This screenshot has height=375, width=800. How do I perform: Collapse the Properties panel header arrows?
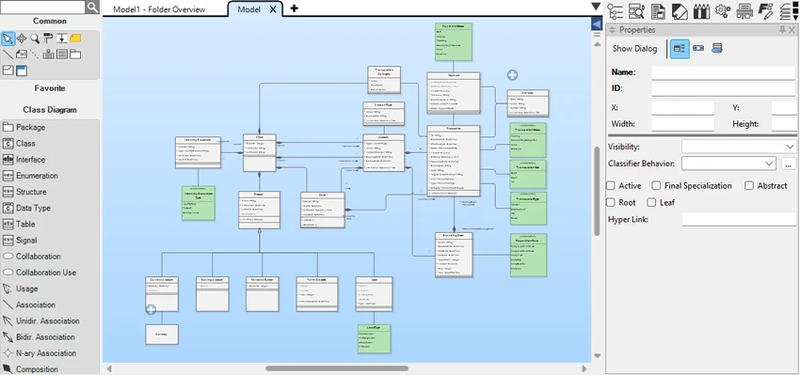click(x=613, y=30)
